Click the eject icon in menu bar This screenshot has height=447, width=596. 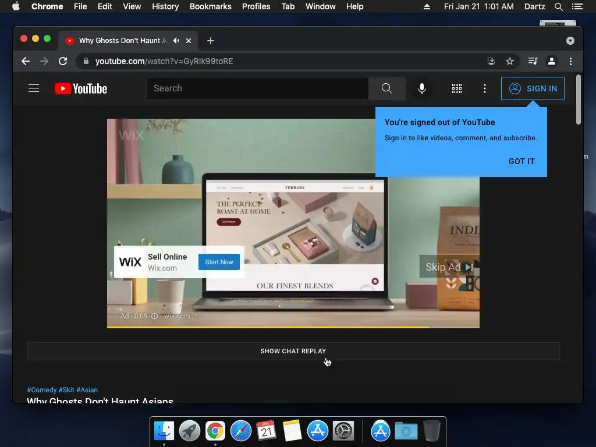(427, 6)
